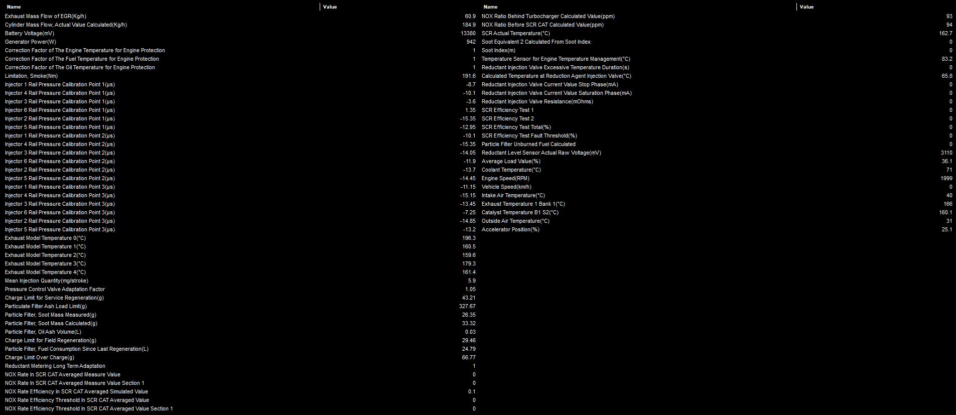956x415 pixels.
Task: Select Cylinder Mass Flow, Actual Value Calculated row
Action: (x=240, y=25)
